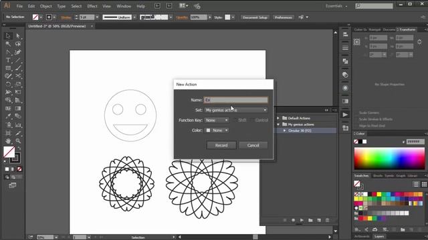Viewport: 428px width, 240px height.
Task: Toggle constrain width and height proportions link
Action: [419, 42]
